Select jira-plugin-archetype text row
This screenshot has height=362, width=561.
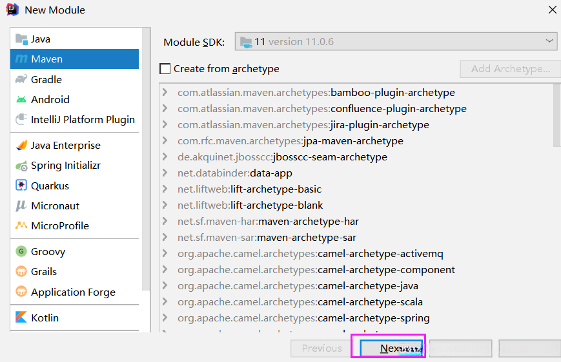pos(303,124)
